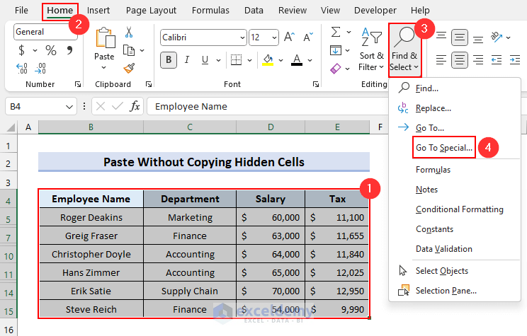Click the Clear eraser icon

click(x=336, y=68)
